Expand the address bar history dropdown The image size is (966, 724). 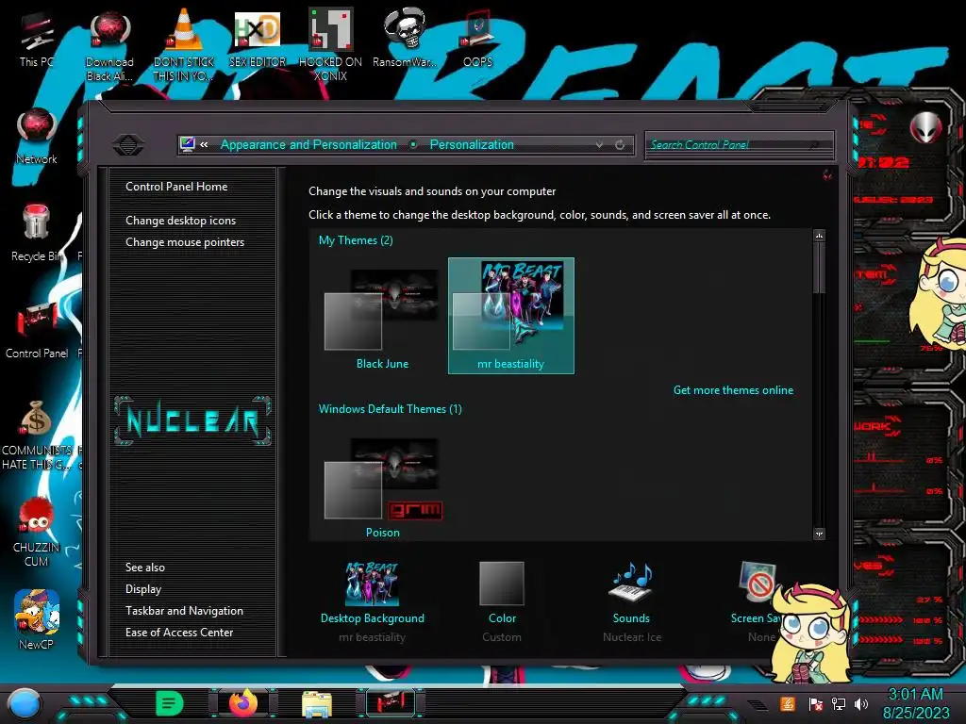click(599, 144)
